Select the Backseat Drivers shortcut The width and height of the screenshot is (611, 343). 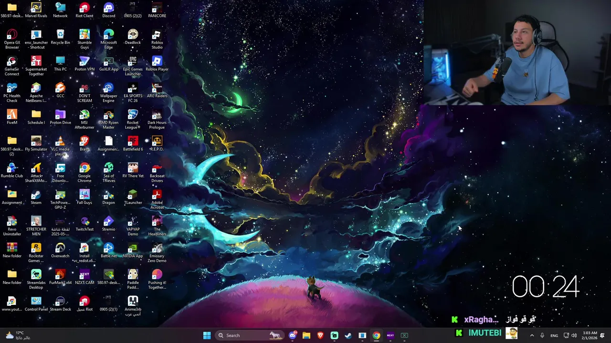tap(157, 172)
